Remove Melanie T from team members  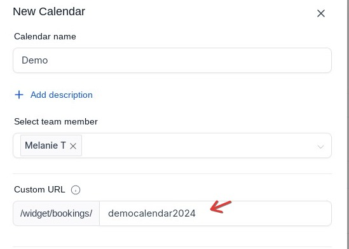[x=73, y=146]
